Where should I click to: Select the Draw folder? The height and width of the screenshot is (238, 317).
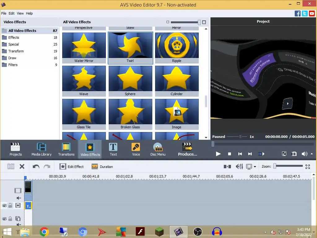tap(30, 58)
